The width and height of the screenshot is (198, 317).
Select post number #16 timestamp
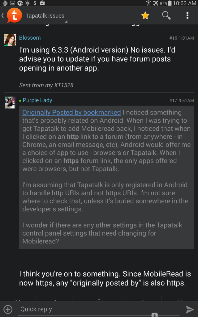pyautogui.click(x=181, y=38)
